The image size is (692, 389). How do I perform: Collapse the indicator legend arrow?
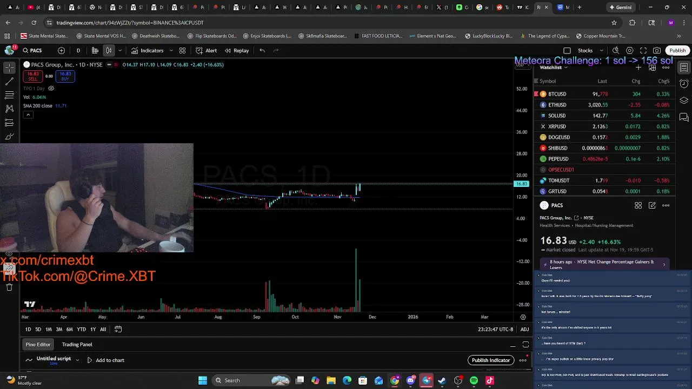coord(28,115)
